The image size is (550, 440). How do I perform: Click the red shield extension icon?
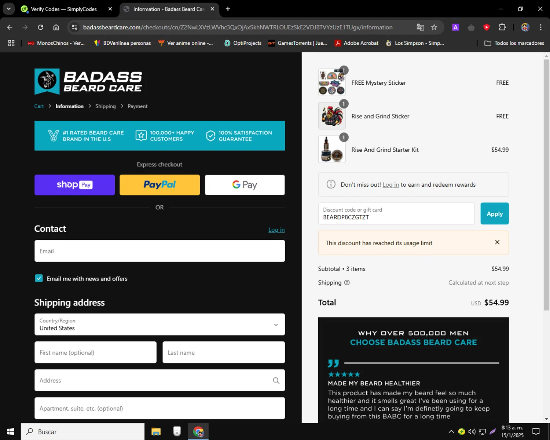click(487, 27)
